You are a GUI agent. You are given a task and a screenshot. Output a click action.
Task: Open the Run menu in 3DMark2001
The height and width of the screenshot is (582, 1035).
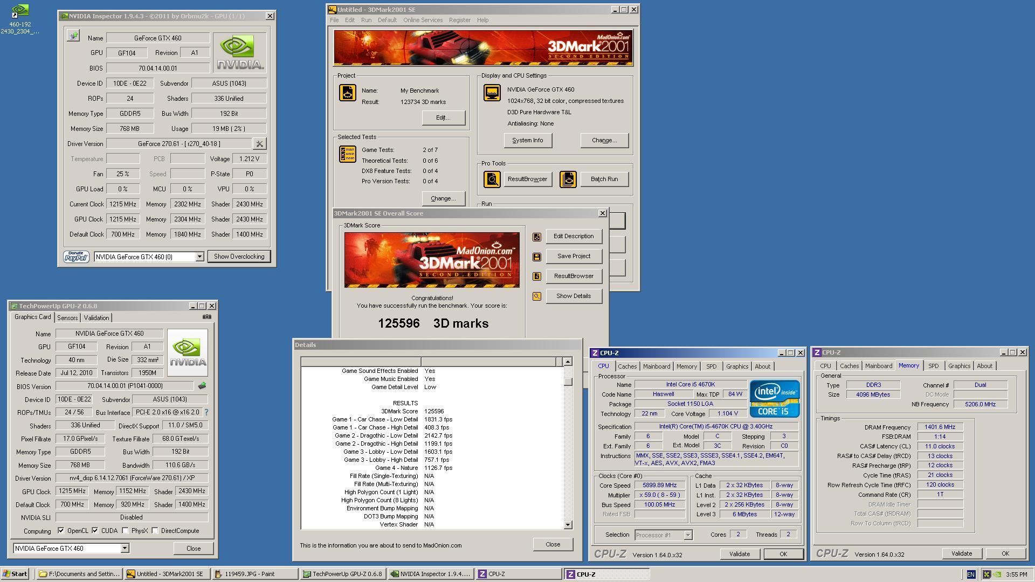coord(366,20)
